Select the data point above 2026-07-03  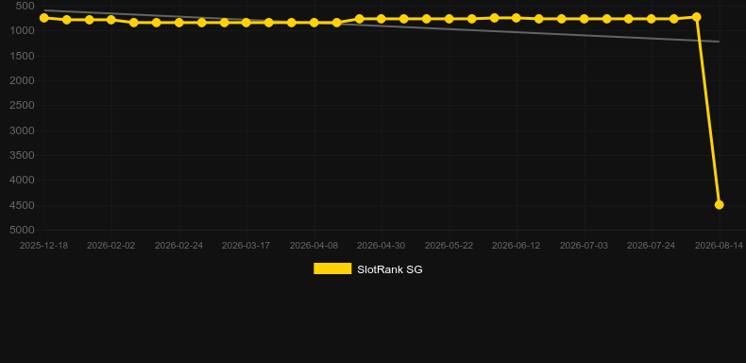(585, 19)
